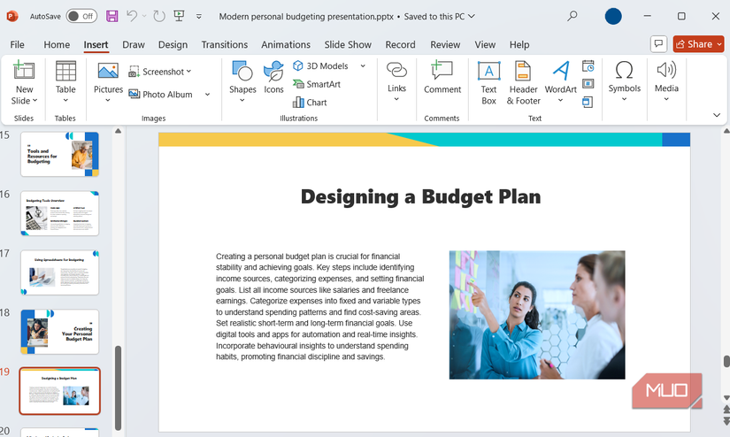Click the Photo Album button
This screenshot has height=437, width=730.
pyautogui.click(x=161, y=94)
